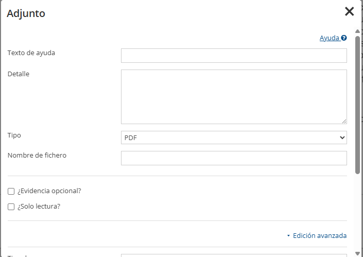Click the chevron arrow of the Tipo select
Image resolution: width=363 pixels, height=257 pixels.
tap(342, 138)
